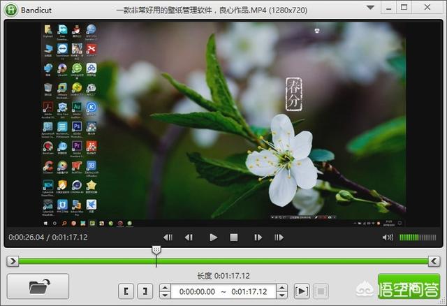447x306 pixels.
Task: Mute the speaker volume icon
Action: (x=388, y=238)
